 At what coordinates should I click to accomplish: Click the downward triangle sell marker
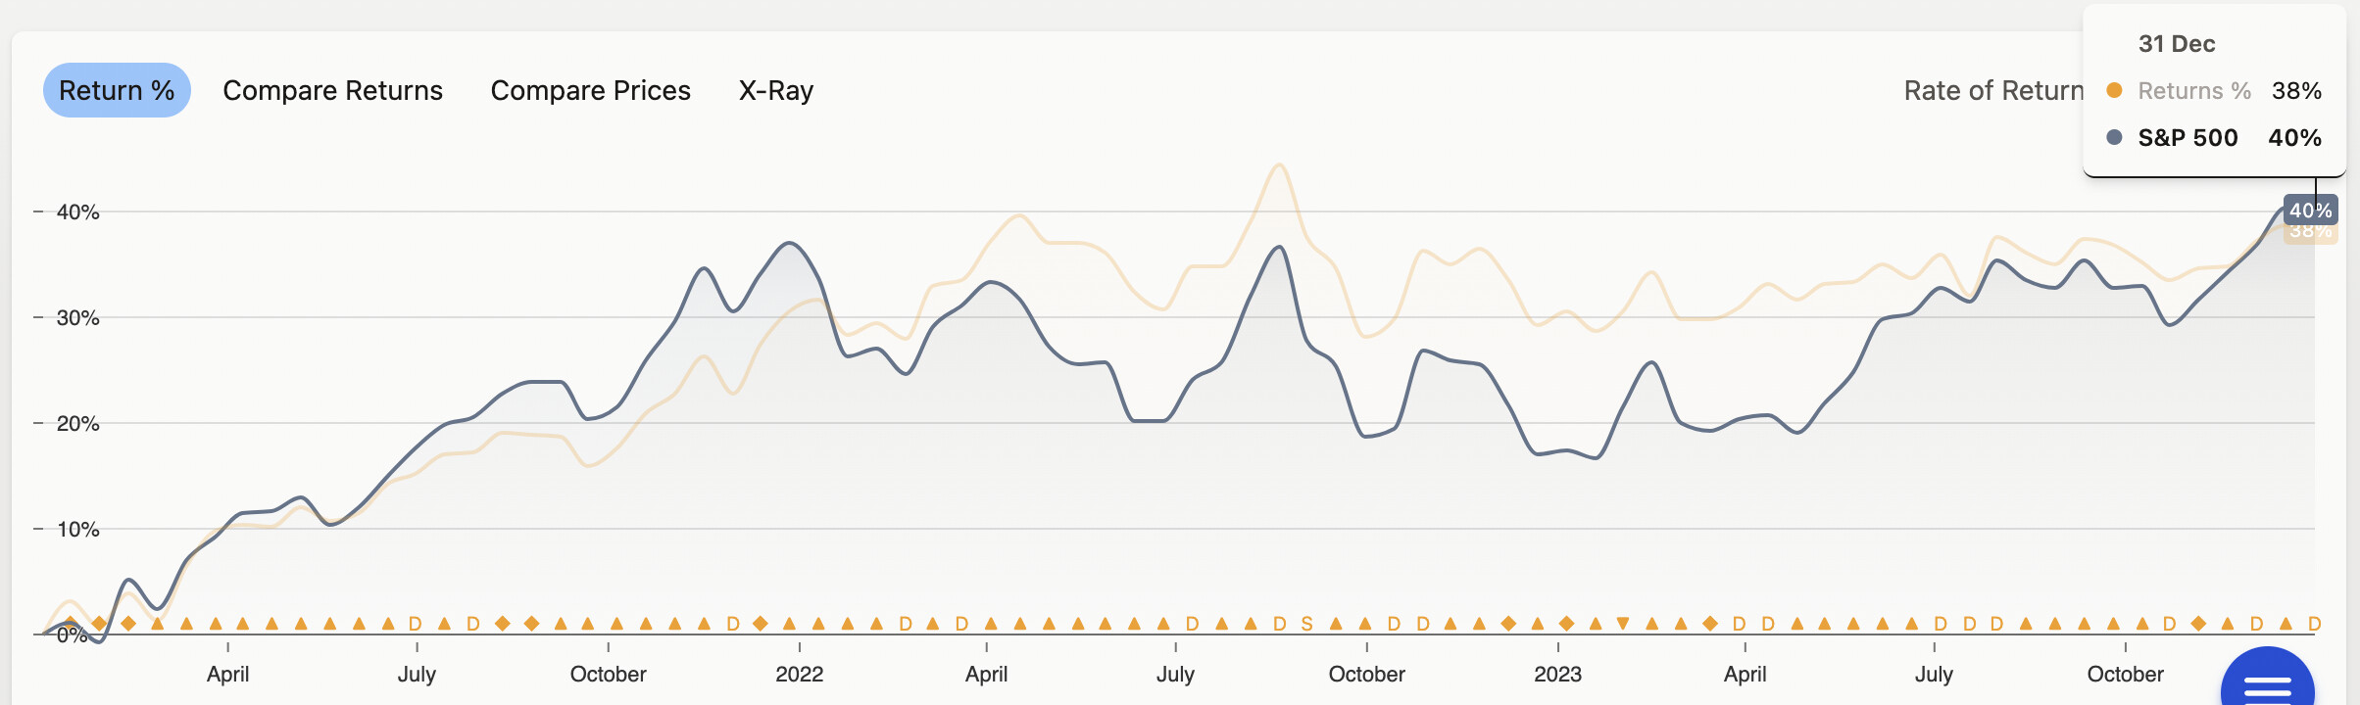point(1623,624)
